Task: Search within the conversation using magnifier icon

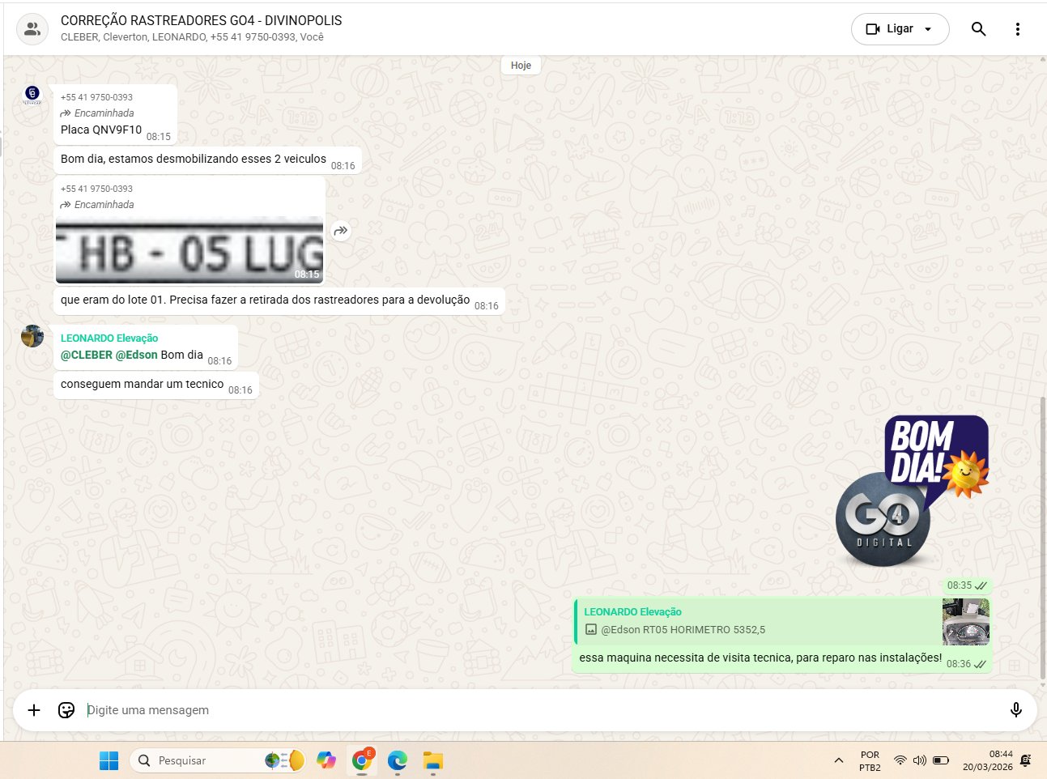Action: [x=978, y=29]
